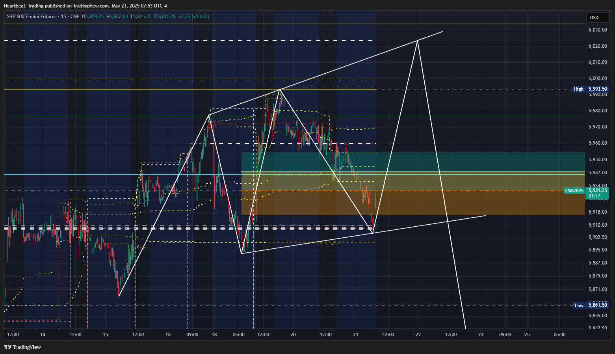Click the bar countdown timer 01:17

click(594, 196)
